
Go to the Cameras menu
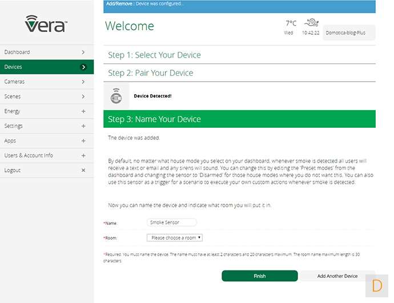[x=46, y=82]
